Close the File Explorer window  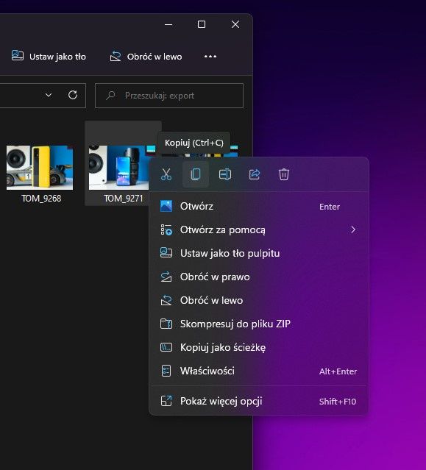click(x=235, y=24)
